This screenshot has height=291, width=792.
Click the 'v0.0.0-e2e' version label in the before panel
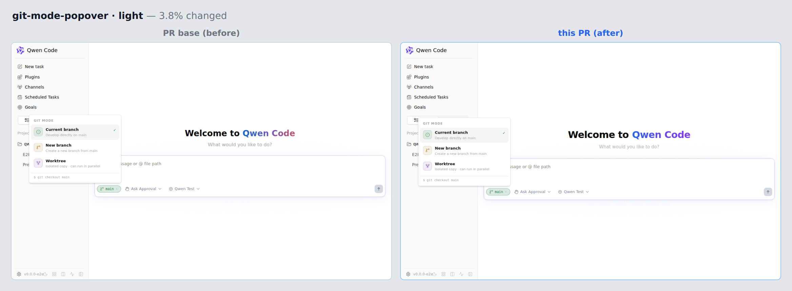pyautogui.click(x=34, y=274)
